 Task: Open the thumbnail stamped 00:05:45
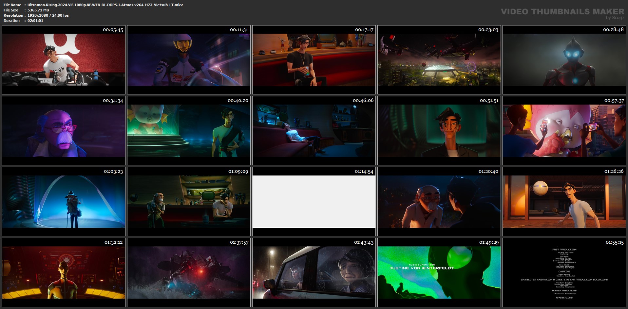tap(64, 60)
